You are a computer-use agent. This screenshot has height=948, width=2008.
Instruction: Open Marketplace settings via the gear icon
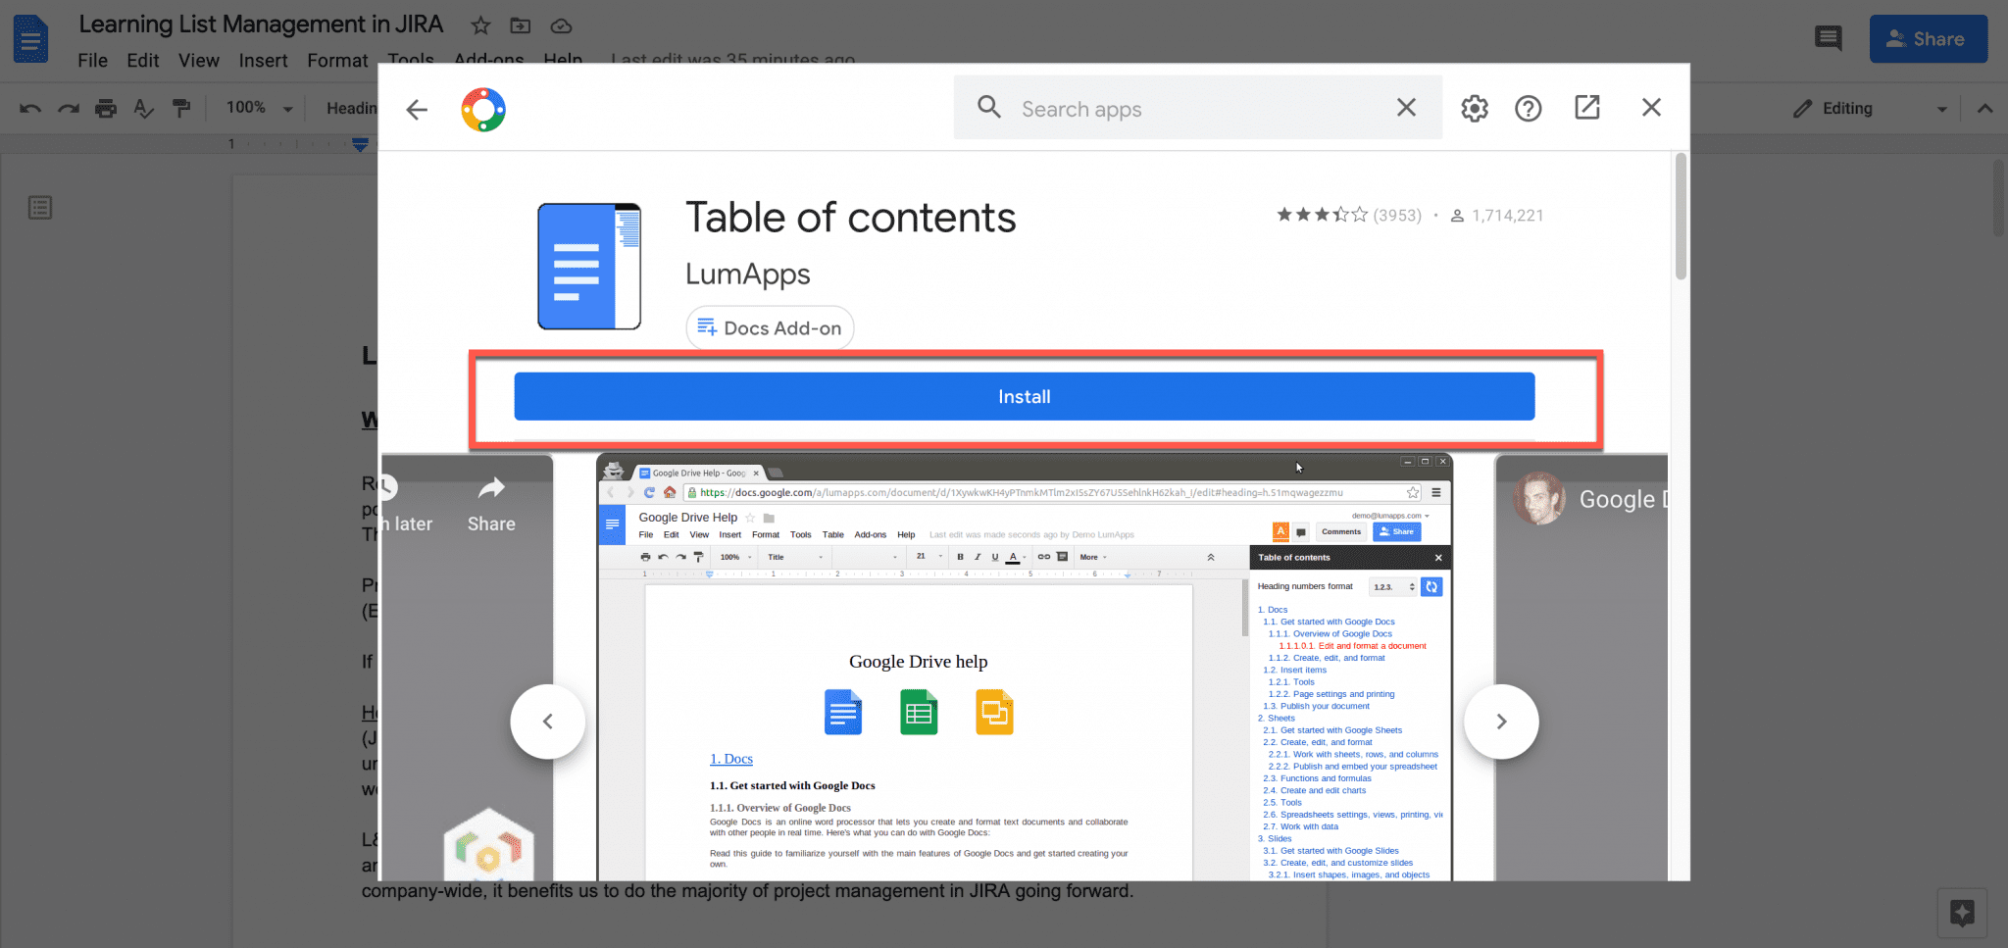[1474, 108]
